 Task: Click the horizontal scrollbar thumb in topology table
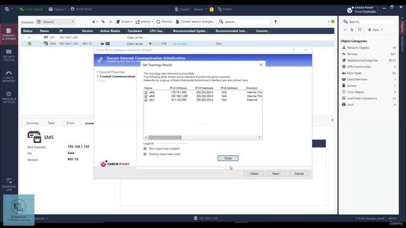pos(165,137)
